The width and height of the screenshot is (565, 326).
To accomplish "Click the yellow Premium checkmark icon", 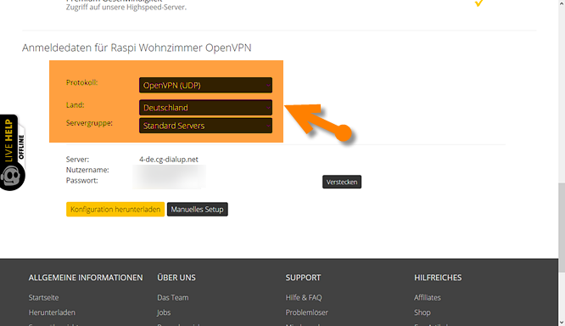I will (x=478, y=3).
